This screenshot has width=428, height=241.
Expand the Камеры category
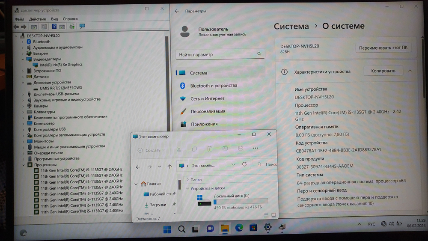(23, 106)
